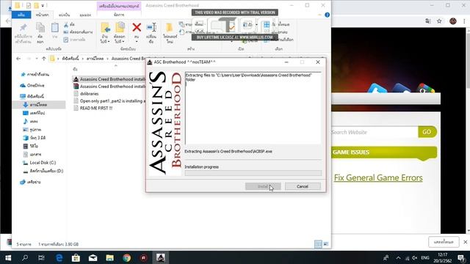Go back using Explorer's back arrow
The height and width of the screenshot is (264, 470).
(x=18, y=59)
